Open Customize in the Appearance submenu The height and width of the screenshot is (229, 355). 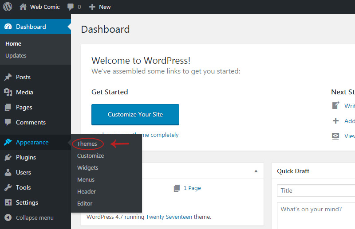click(91, 156)
